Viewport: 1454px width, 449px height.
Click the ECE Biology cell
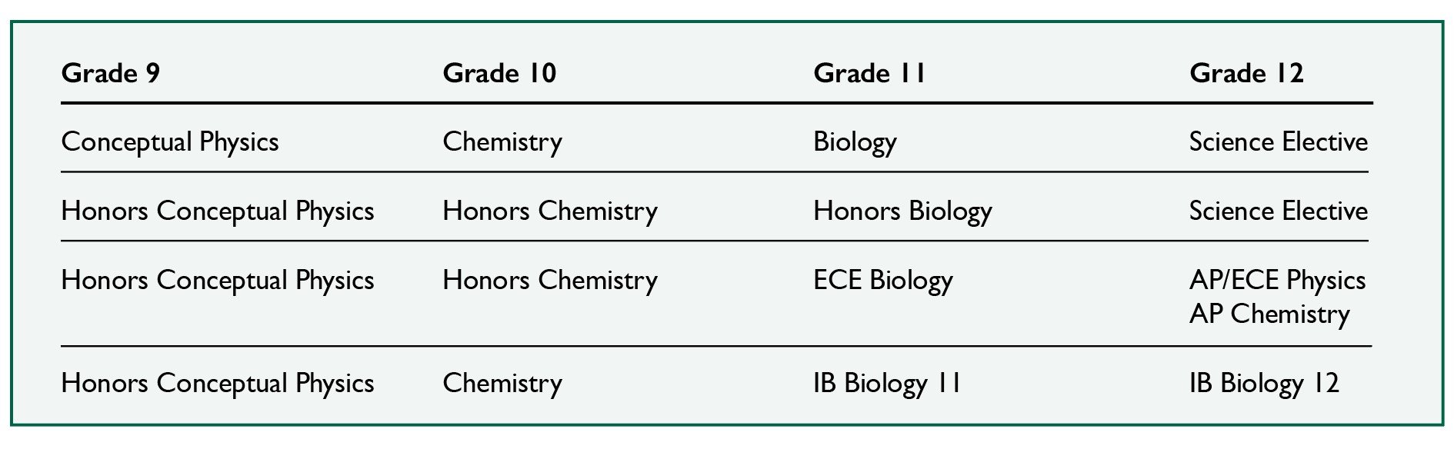pos(882,281)
